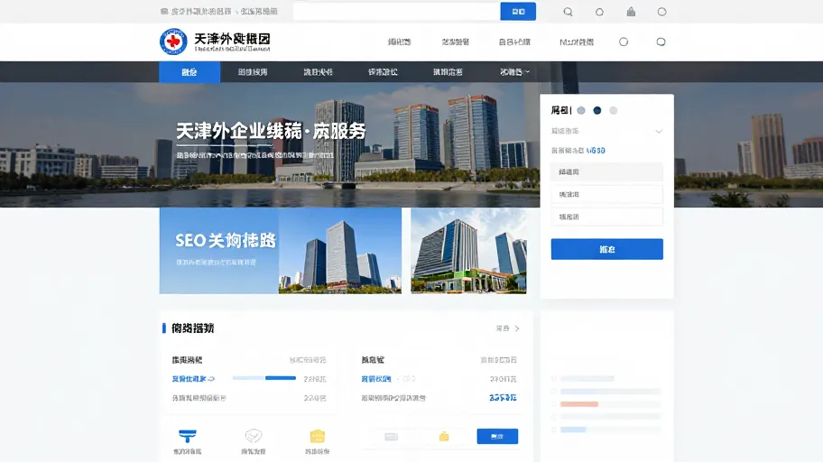The image size is (823, 462).
Task: Open the fourth item in the dark nav bar
Action: (x=383, y=72)
